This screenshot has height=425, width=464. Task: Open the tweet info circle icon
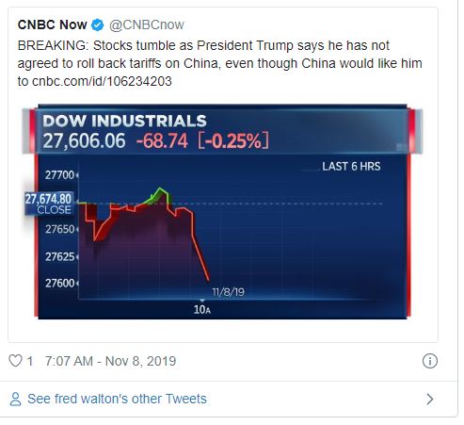(x=429, y=361)
